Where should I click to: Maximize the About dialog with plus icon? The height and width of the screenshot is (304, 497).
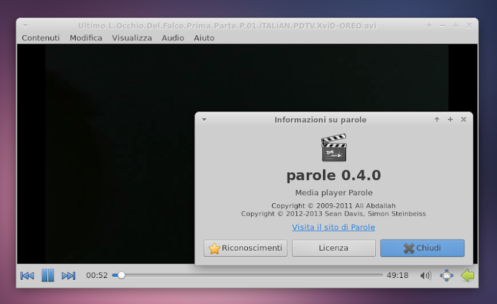(x=450, y=119)
